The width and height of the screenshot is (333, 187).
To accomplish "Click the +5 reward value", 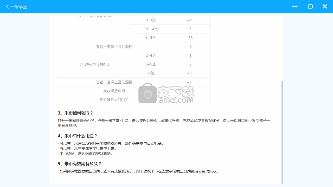I will coord(189,29).
